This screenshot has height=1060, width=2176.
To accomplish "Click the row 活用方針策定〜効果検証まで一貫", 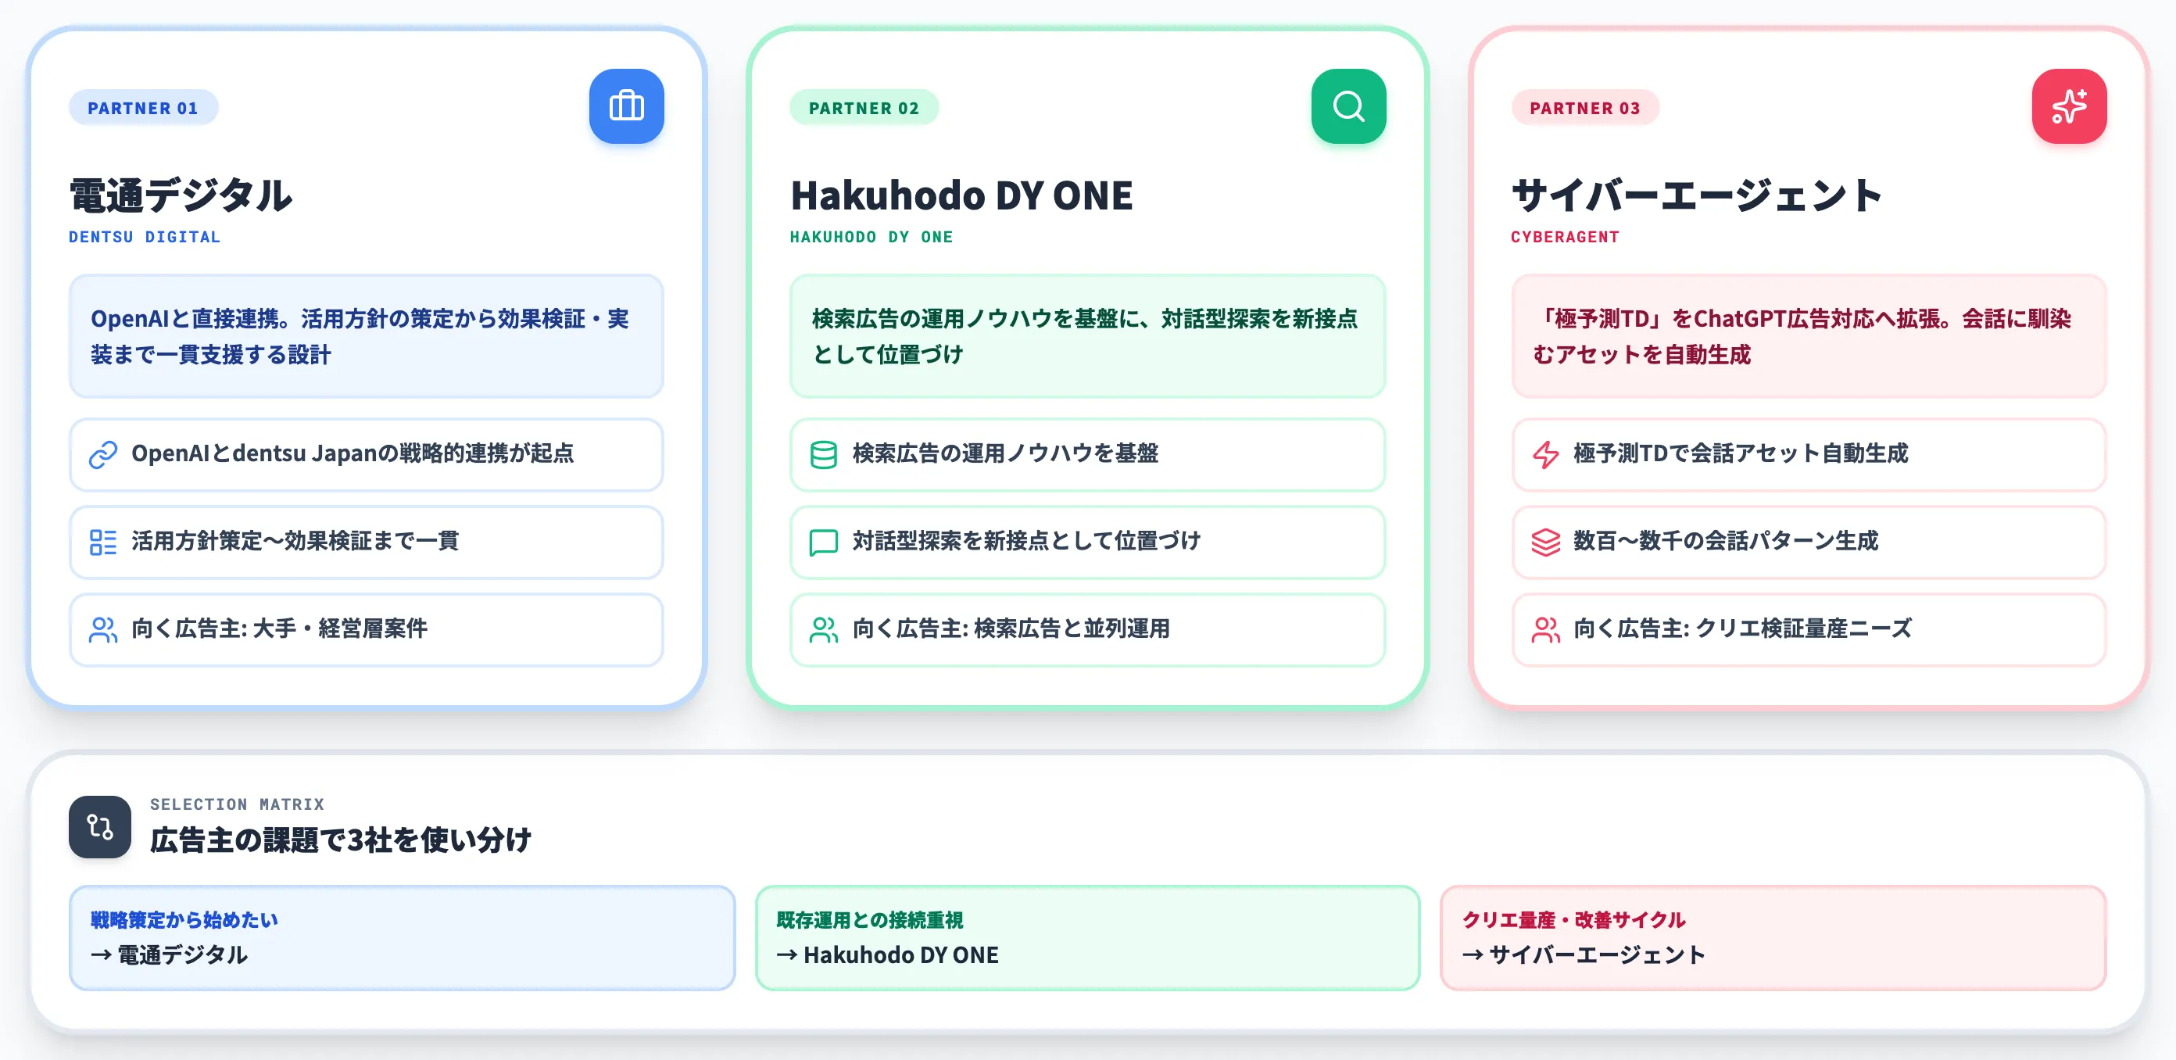I will pyautogui.click(x=367, y=543).
